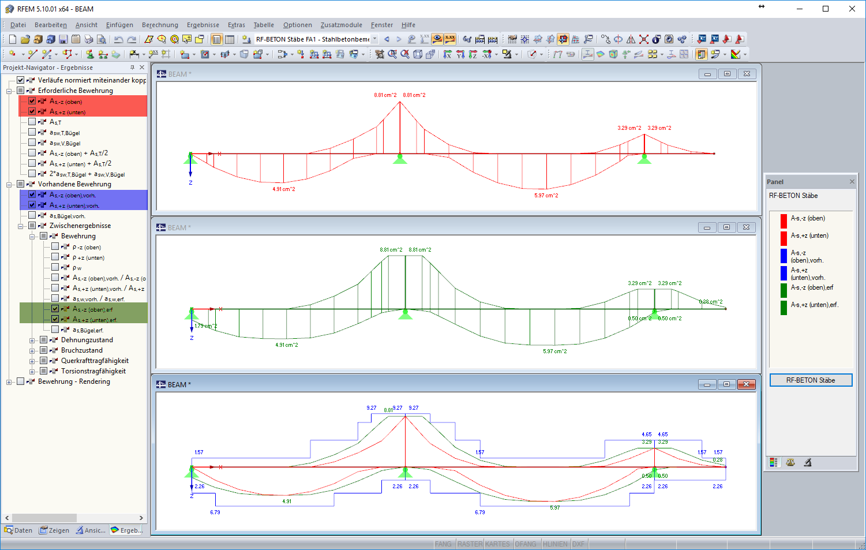The height and width of the screenshot is (550, 866).
Task: Click the RF-BETON Stäbe button in the Panel
Action: [811, 380]
